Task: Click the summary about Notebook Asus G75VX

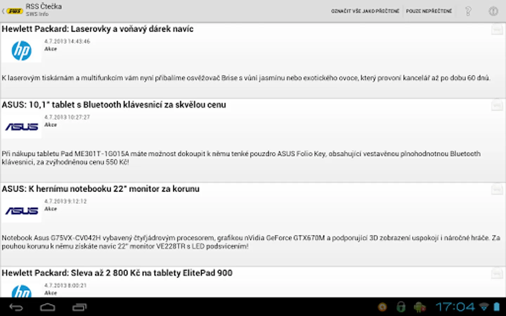Action: 251,242
